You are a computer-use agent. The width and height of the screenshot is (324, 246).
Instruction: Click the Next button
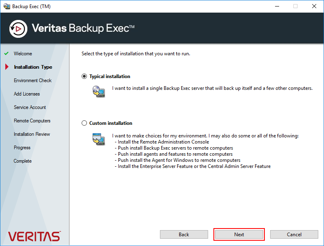coord(239,235)
